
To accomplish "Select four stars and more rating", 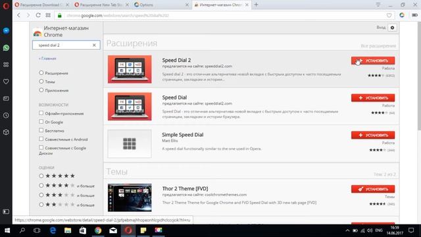I will [x=41, y=186].
